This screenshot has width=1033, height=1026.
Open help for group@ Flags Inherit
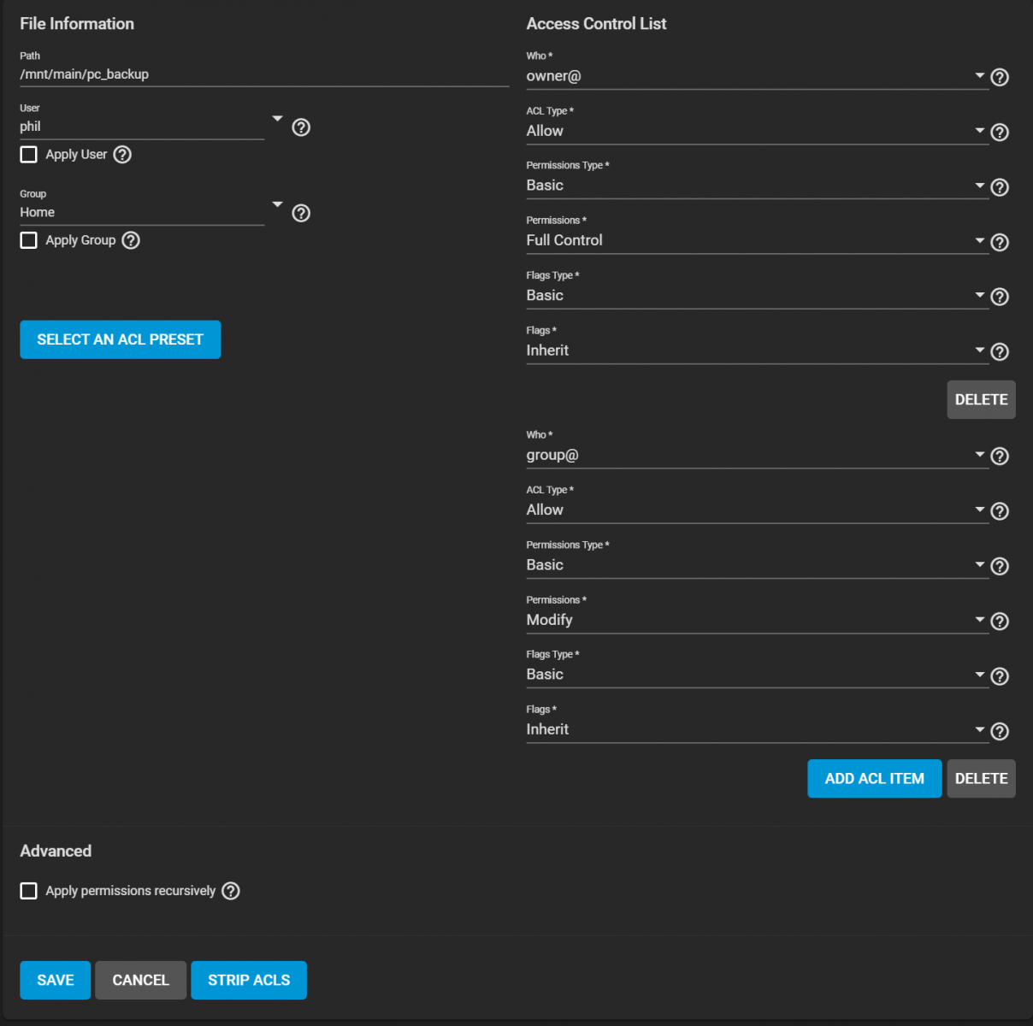pos(1000,731)
